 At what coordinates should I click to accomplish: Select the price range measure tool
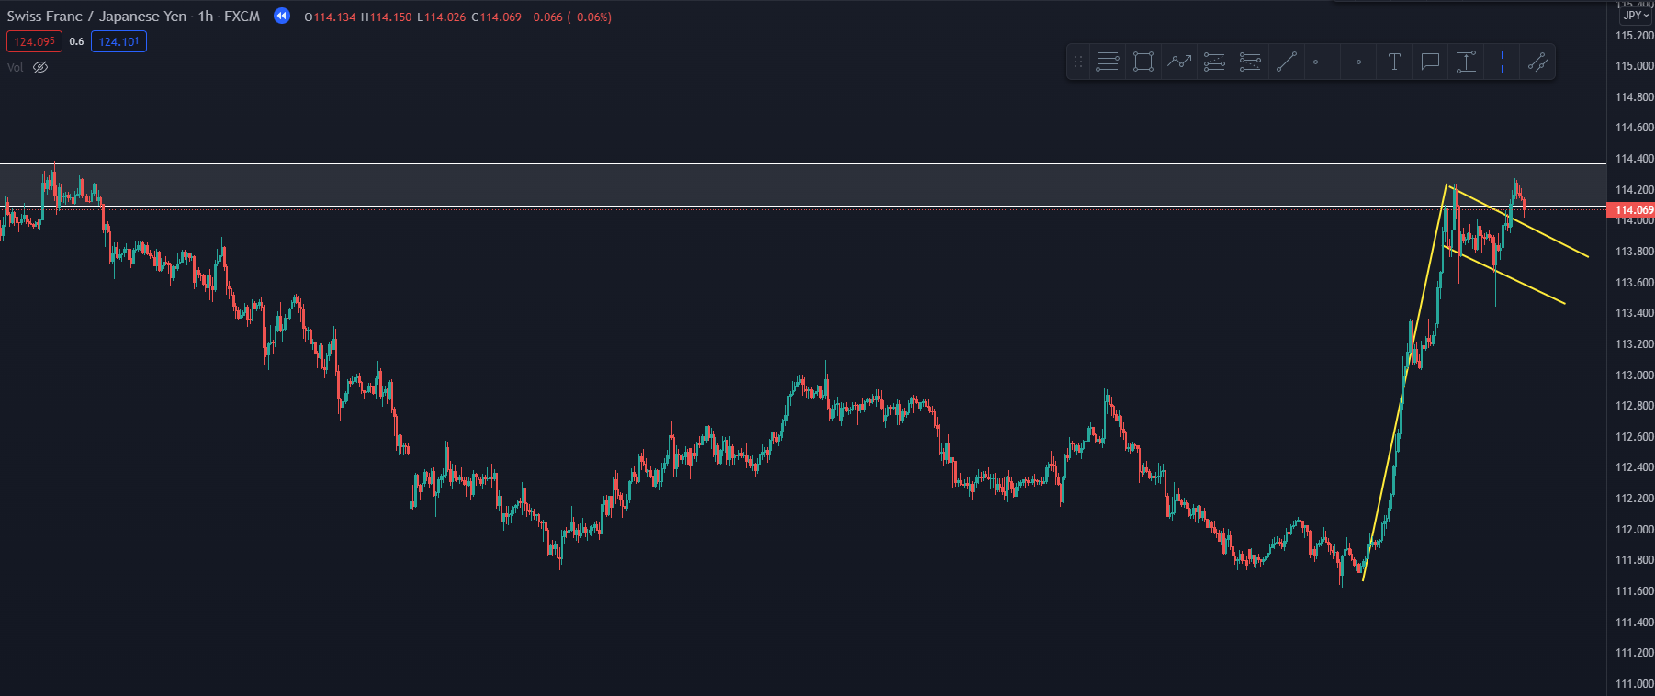tap(1466, 62)
